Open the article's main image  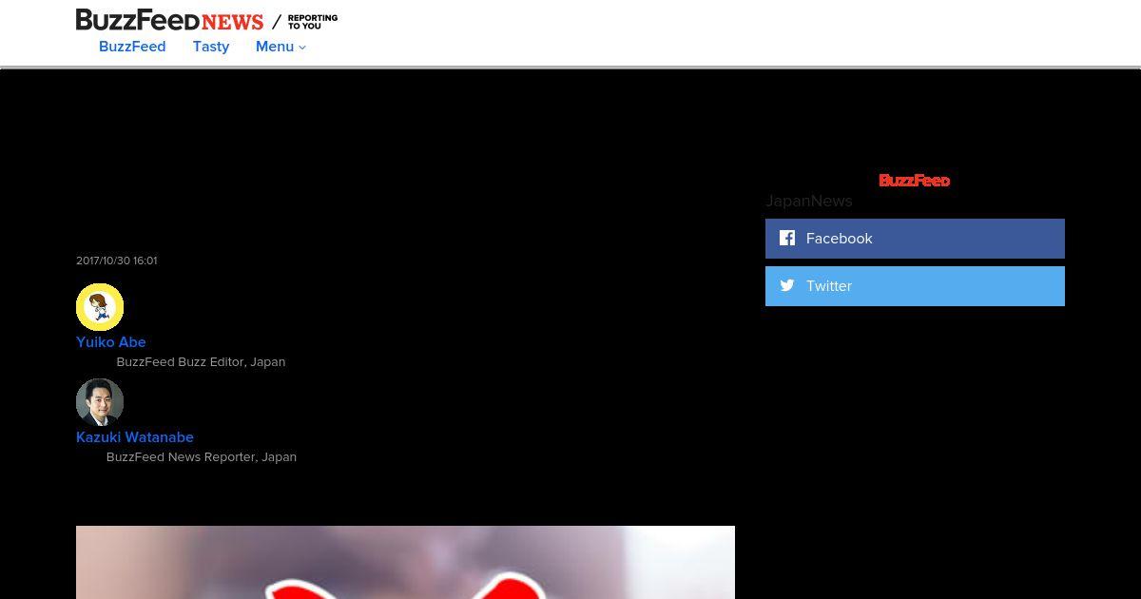pos(405,563)
